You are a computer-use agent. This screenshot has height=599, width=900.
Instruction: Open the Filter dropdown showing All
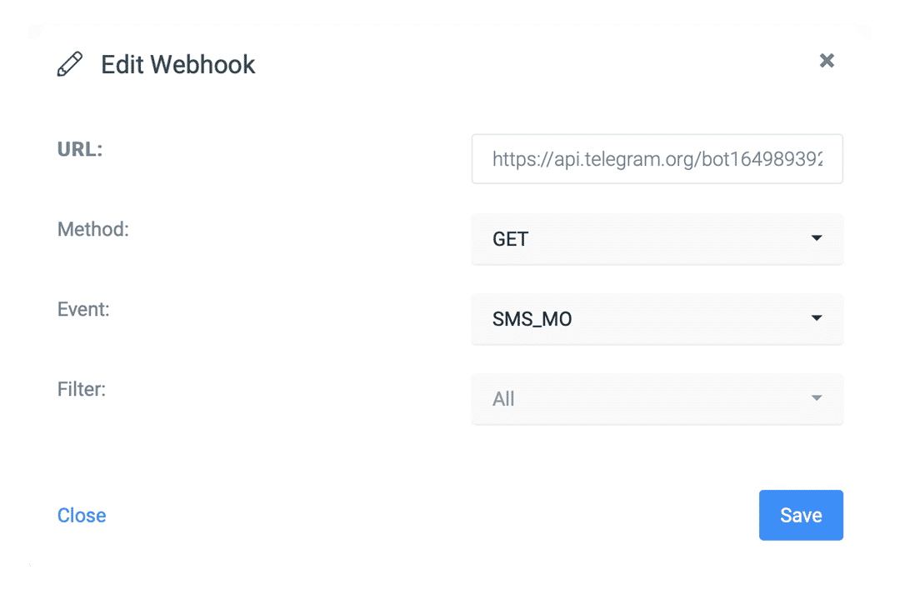657,399
